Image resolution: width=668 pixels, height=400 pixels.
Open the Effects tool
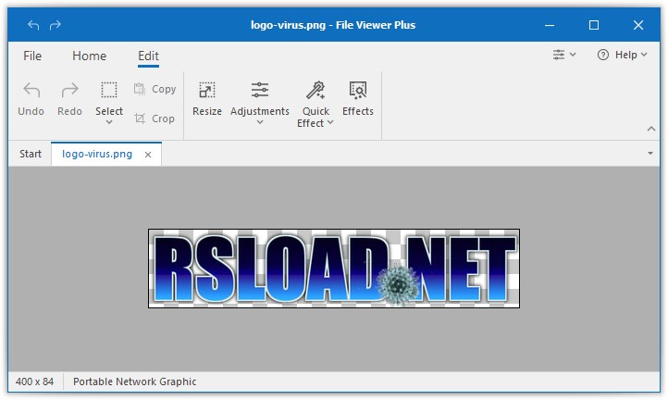click(x=358, y=99)
